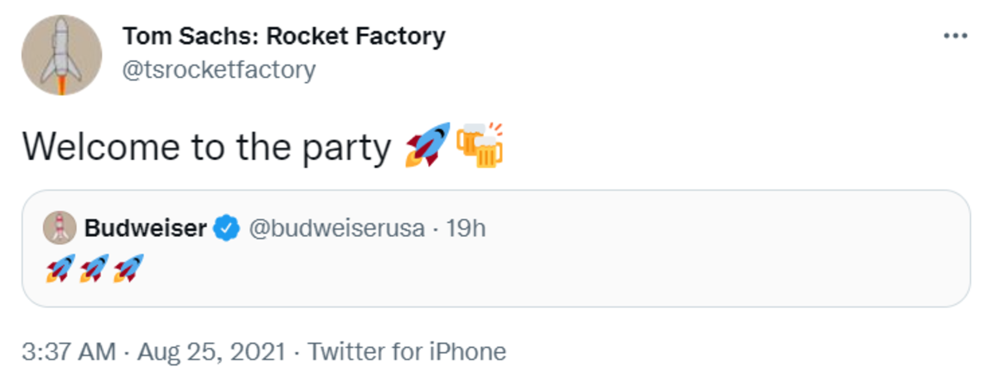Click the clinking beer mugs emoji
The height and width of the screenshot is (391, 994).
(x=479, y=147)
